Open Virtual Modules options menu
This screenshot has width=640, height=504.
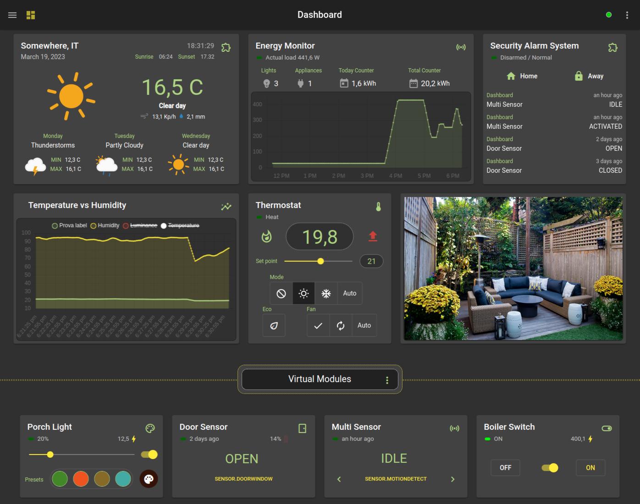(x=387, y=380)
